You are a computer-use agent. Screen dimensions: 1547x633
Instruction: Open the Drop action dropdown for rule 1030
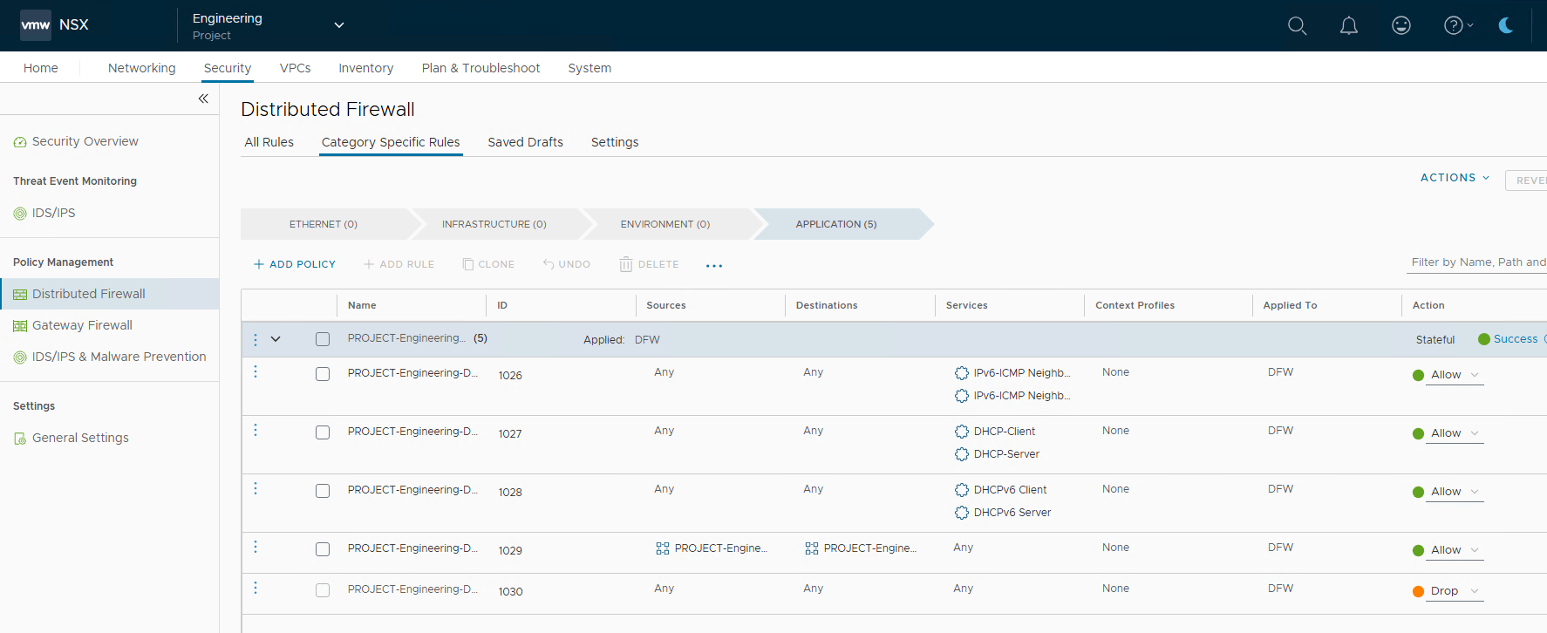1455,591
